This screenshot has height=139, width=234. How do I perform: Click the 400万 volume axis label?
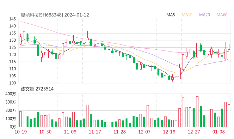pos(11,94)
